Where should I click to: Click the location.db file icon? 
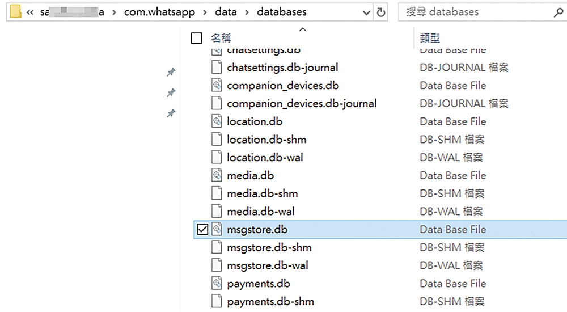pyautogui.click(x=217, y=121)
